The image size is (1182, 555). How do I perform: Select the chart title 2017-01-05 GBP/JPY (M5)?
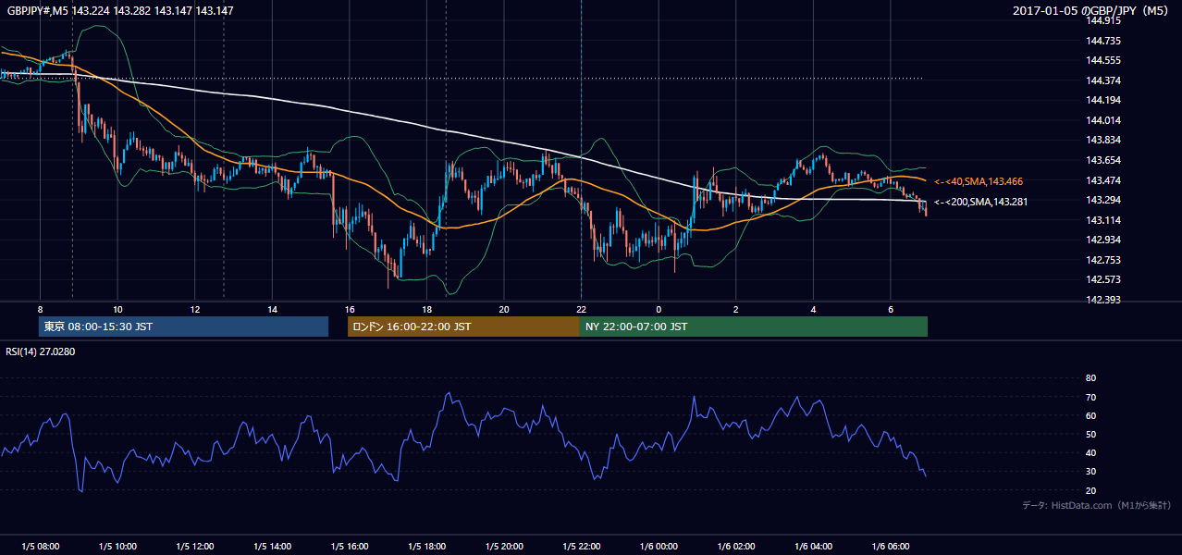click(1092, 10)
